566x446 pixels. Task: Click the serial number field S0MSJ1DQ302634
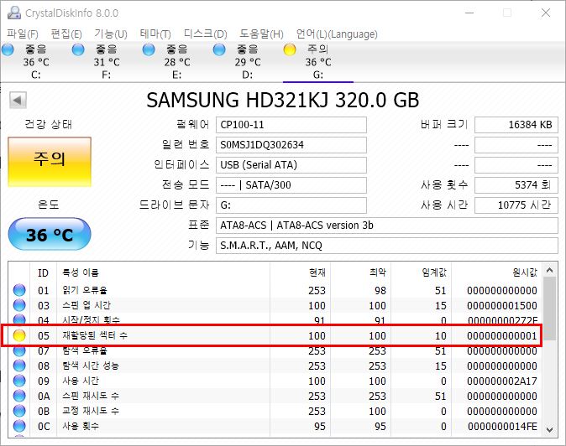[x=291, y=145]
